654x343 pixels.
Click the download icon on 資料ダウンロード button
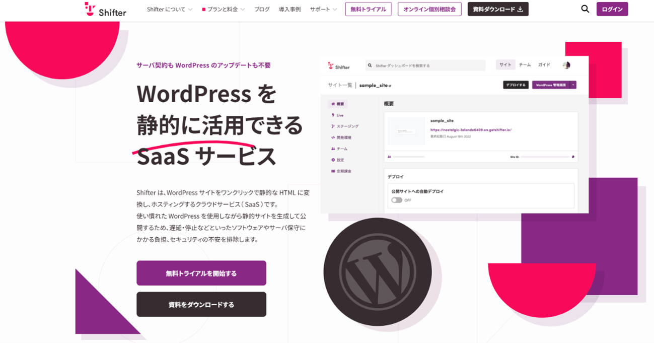point(520,9)
